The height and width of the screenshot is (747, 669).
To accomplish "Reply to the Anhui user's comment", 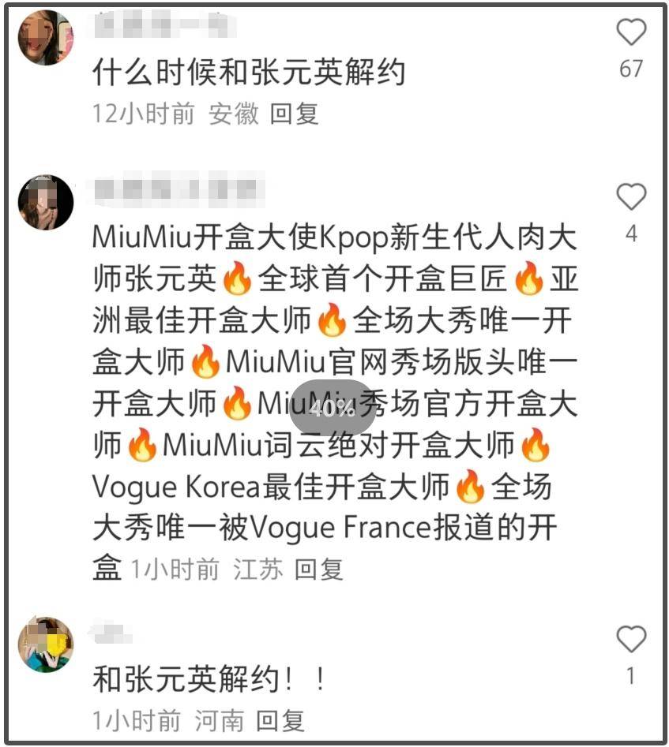I will coord(294,114).
